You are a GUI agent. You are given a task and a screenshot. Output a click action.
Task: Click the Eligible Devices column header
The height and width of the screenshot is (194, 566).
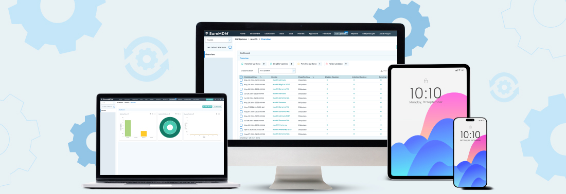(x=332, y=77)
